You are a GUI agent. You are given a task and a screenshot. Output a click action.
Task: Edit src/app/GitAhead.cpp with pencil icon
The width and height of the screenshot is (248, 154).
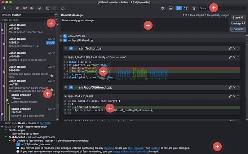[230, 87]
